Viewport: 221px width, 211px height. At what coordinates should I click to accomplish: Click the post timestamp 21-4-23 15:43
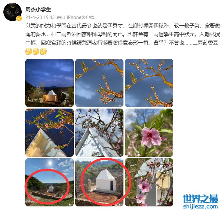tap(40, 17)
